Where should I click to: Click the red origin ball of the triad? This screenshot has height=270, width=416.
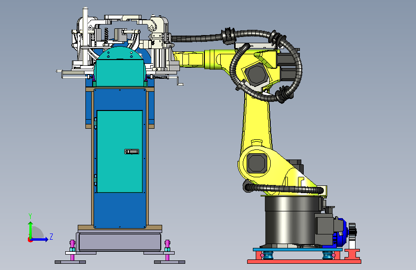click(30, 240)
